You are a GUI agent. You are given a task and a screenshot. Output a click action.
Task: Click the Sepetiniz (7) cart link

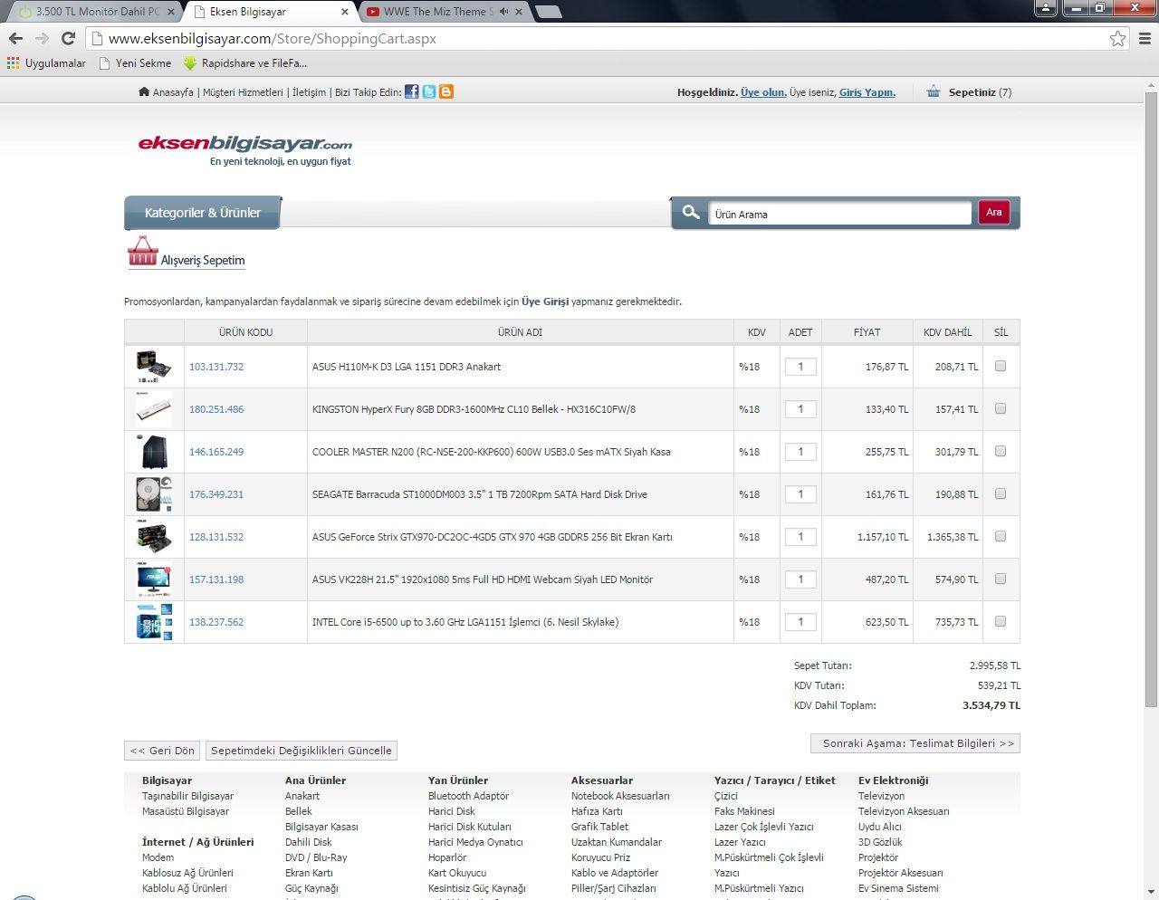pyautogui.click(x=980, y=92)
